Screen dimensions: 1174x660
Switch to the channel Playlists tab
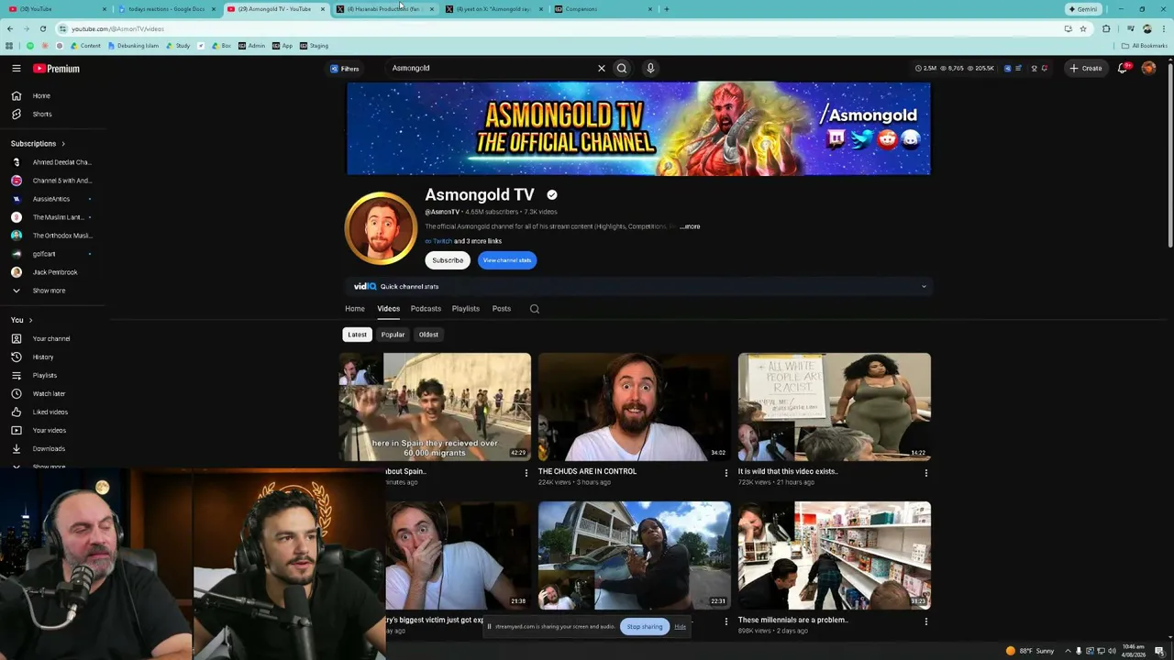coord(465,309)
